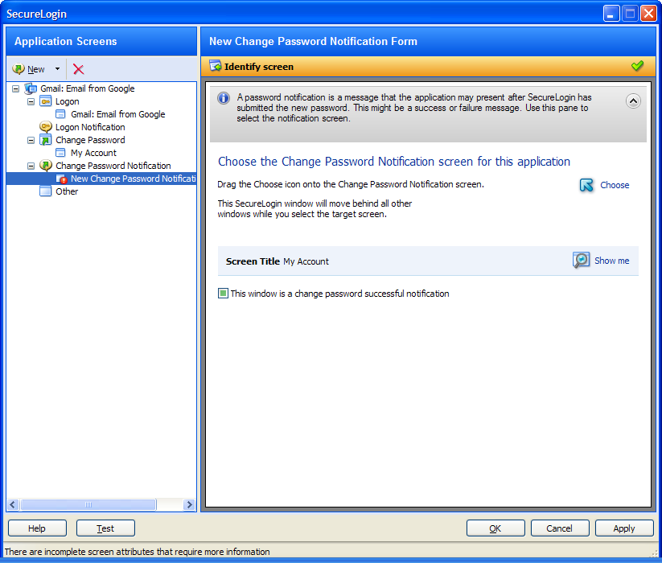Click the Gmail: Email from Google screen icon under Logon
Image resolution: width=662 pixels, height=563 pixels.
pyautogui.click(x=61, y=114)
